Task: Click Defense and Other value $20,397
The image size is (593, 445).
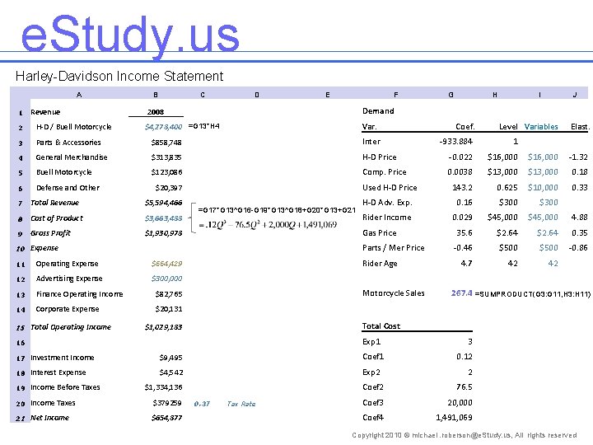Action: coord(169,188)
